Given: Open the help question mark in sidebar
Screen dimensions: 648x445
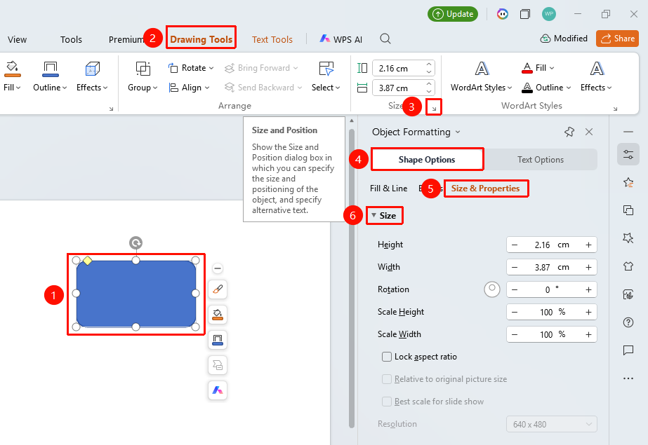Looking at the screenshot, I should click(628, 322).
